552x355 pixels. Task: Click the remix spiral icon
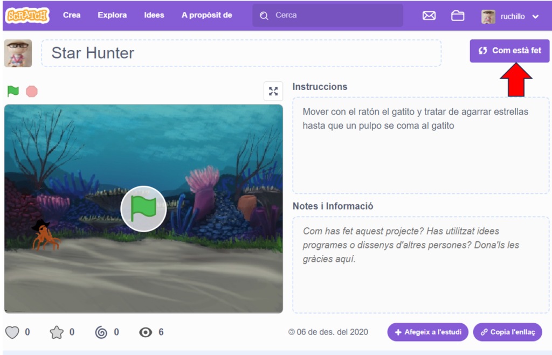click(101, 332)
